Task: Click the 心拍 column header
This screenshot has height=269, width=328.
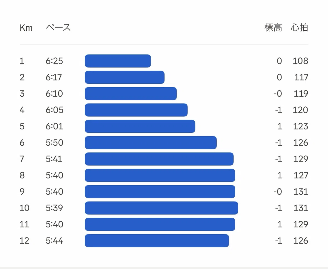Action: point(299,28)
